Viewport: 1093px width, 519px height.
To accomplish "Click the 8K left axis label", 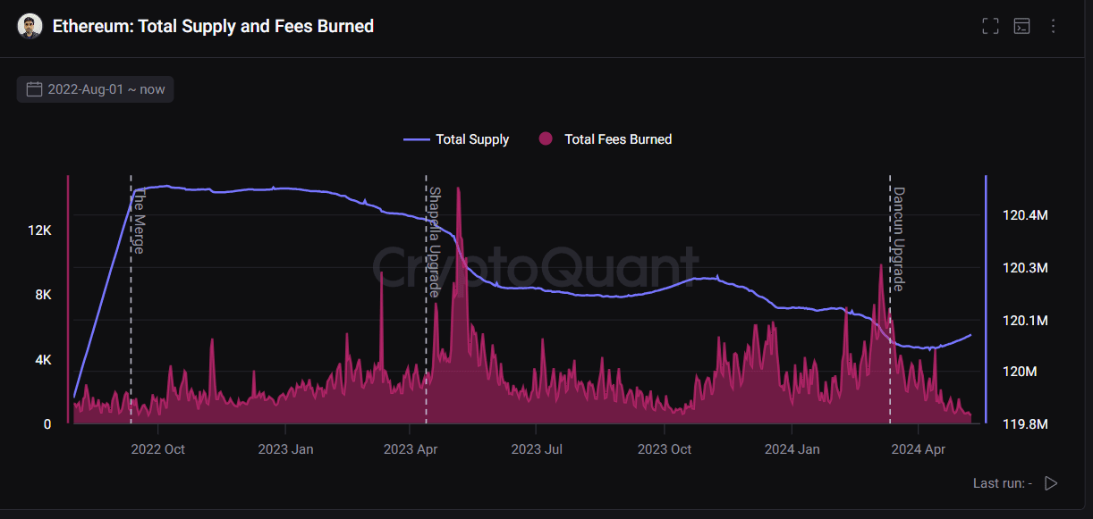I will click(x=43, y=295).
